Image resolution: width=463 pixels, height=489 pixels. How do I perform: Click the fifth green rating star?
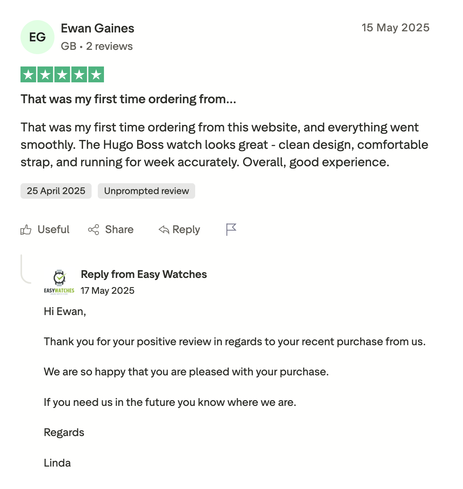tap(96, 75)
